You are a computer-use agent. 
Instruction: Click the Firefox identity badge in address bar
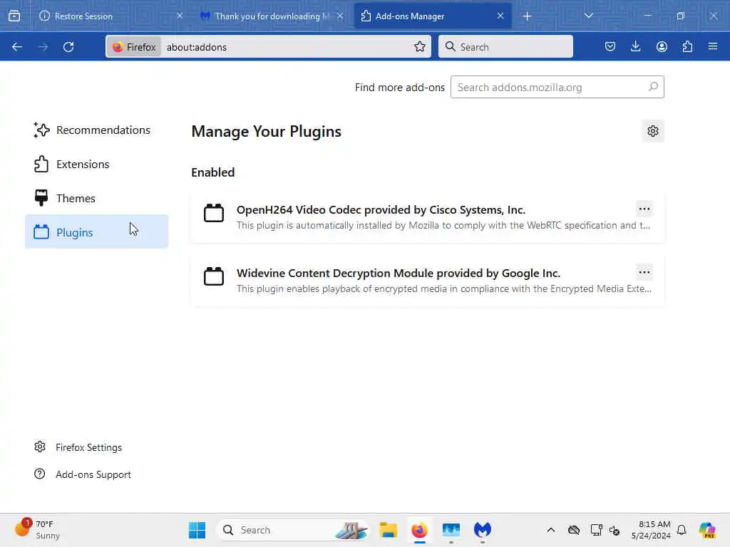(x=135, y=47)
